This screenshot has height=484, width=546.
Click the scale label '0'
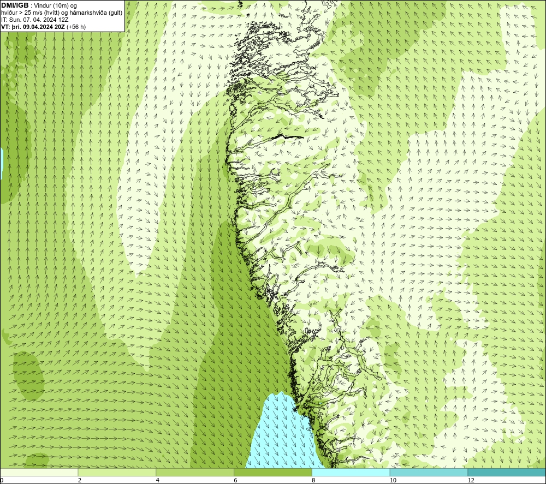pos(2,480)
